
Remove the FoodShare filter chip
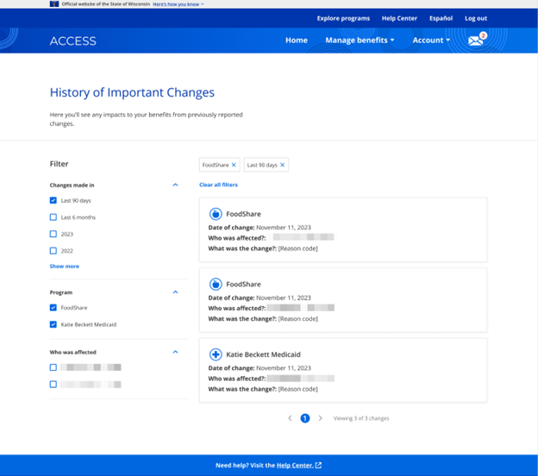(x=234, y=165)
